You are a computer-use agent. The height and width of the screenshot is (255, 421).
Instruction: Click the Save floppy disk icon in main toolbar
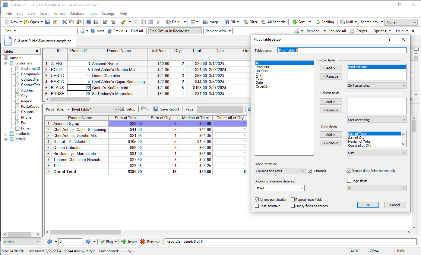(x=48, y=22)
